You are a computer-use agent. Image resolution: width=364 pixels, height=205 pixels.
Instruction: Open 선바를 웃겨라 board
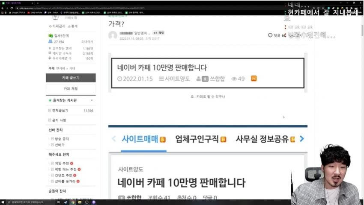click(65, 182)
